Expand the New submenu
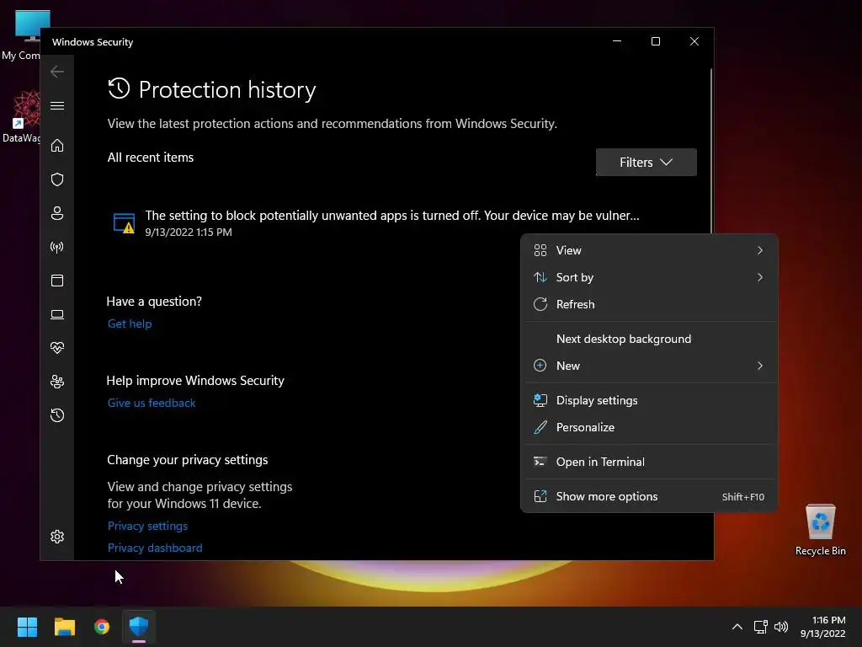The height and width of the screenshot is (647, 862). (x=649, y=366)
